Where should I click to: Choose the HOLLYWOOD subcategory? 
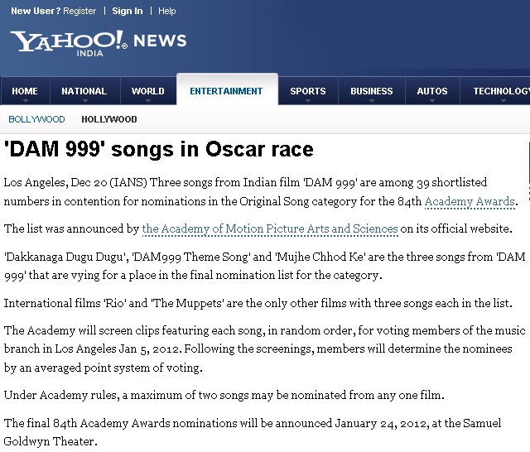[109, 119]
